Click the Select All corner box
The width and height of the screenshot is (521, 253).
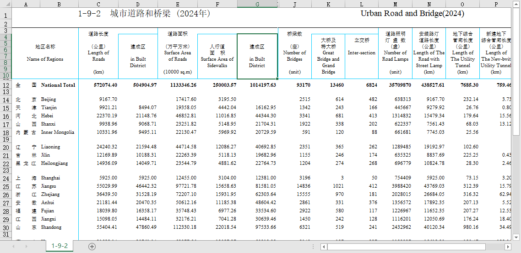[5, 4]
